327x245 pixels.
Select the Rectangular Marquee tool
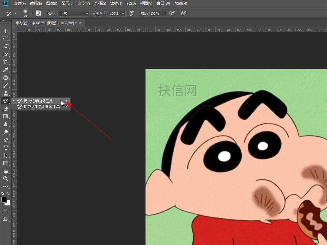6,39
